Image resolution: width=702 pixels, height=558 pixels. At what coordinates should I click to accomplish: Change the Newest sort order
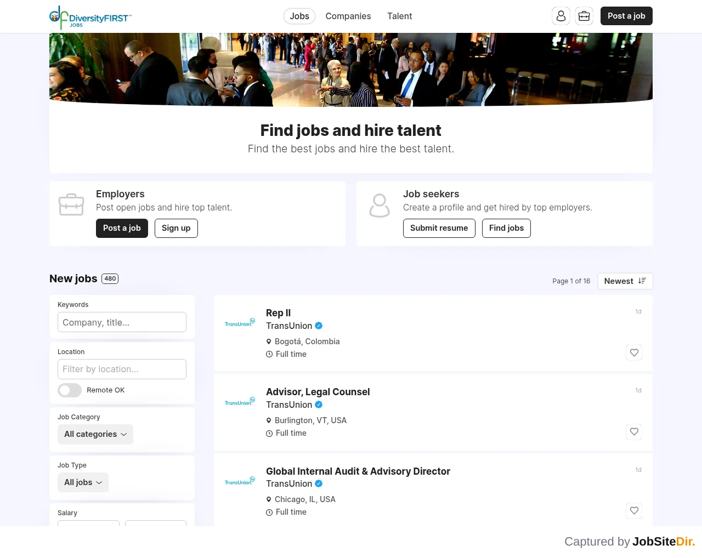(625, 281)
